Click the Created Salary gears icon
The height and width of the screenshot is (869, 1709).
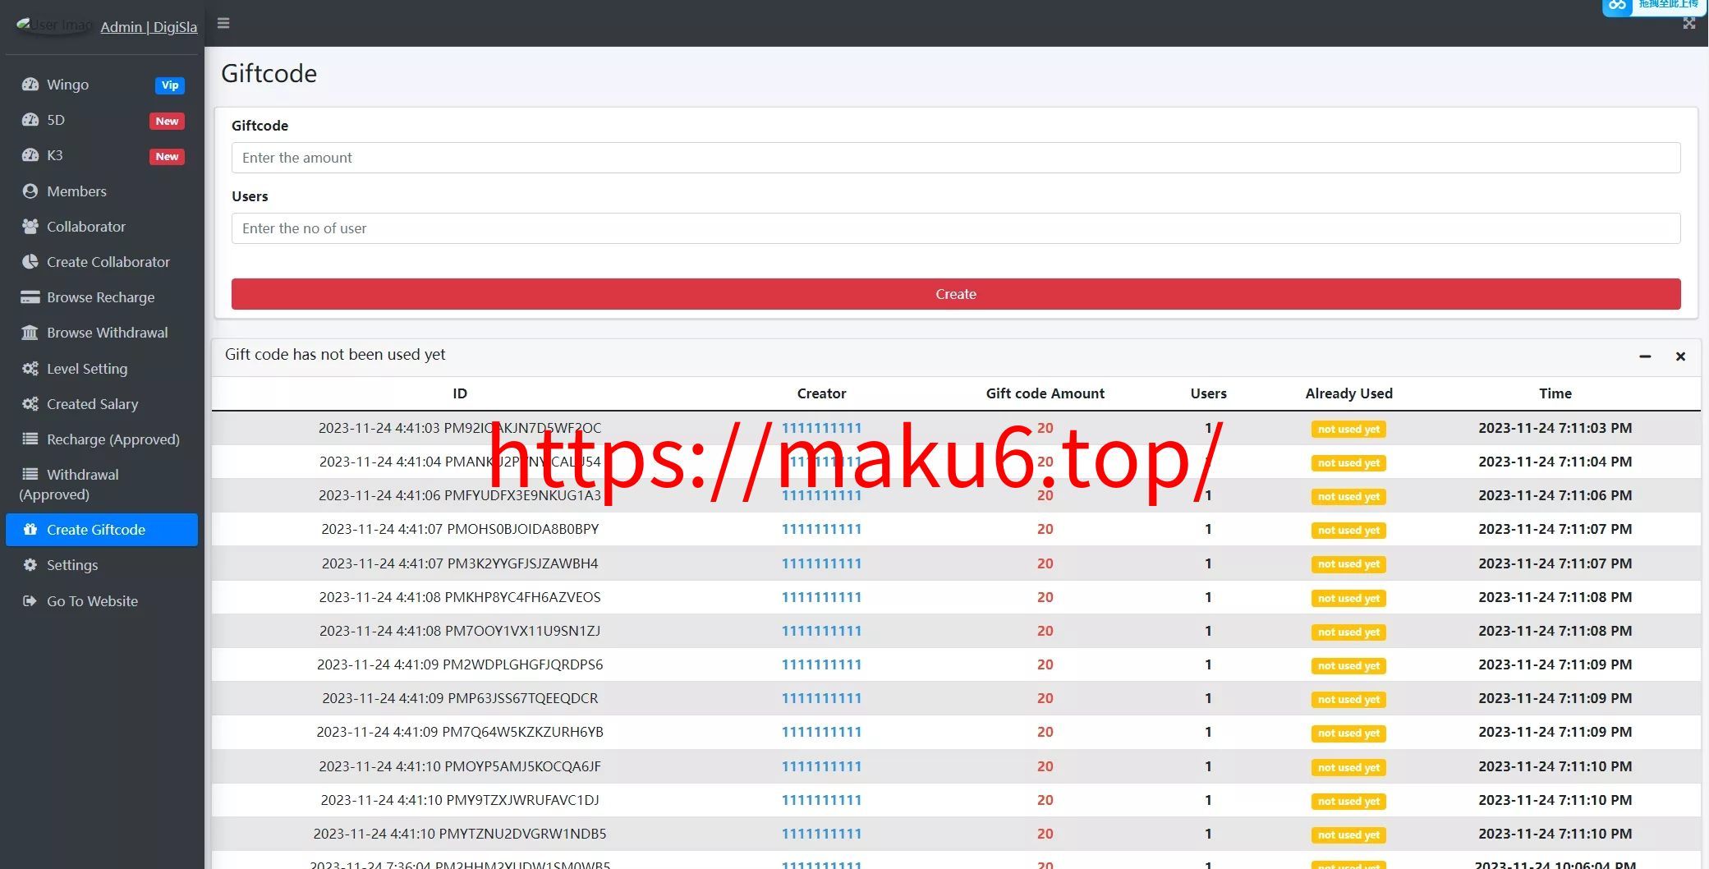click(30, 404)
